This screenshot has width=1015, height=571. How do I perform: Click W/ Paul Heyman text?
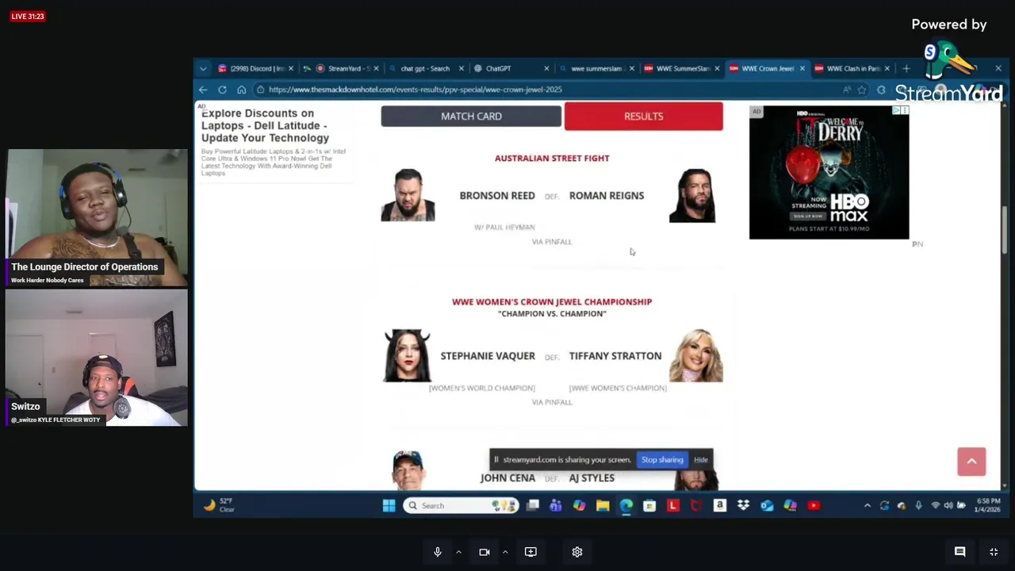[x=504, y=228]
